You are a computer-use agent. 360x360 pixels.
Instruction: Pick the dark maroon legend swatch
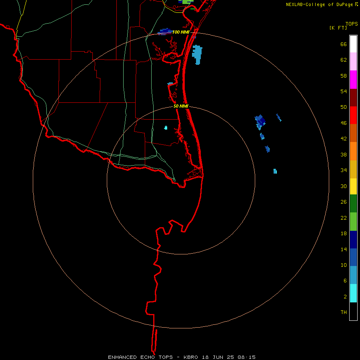pyautogui.click(x=353, y=98)
